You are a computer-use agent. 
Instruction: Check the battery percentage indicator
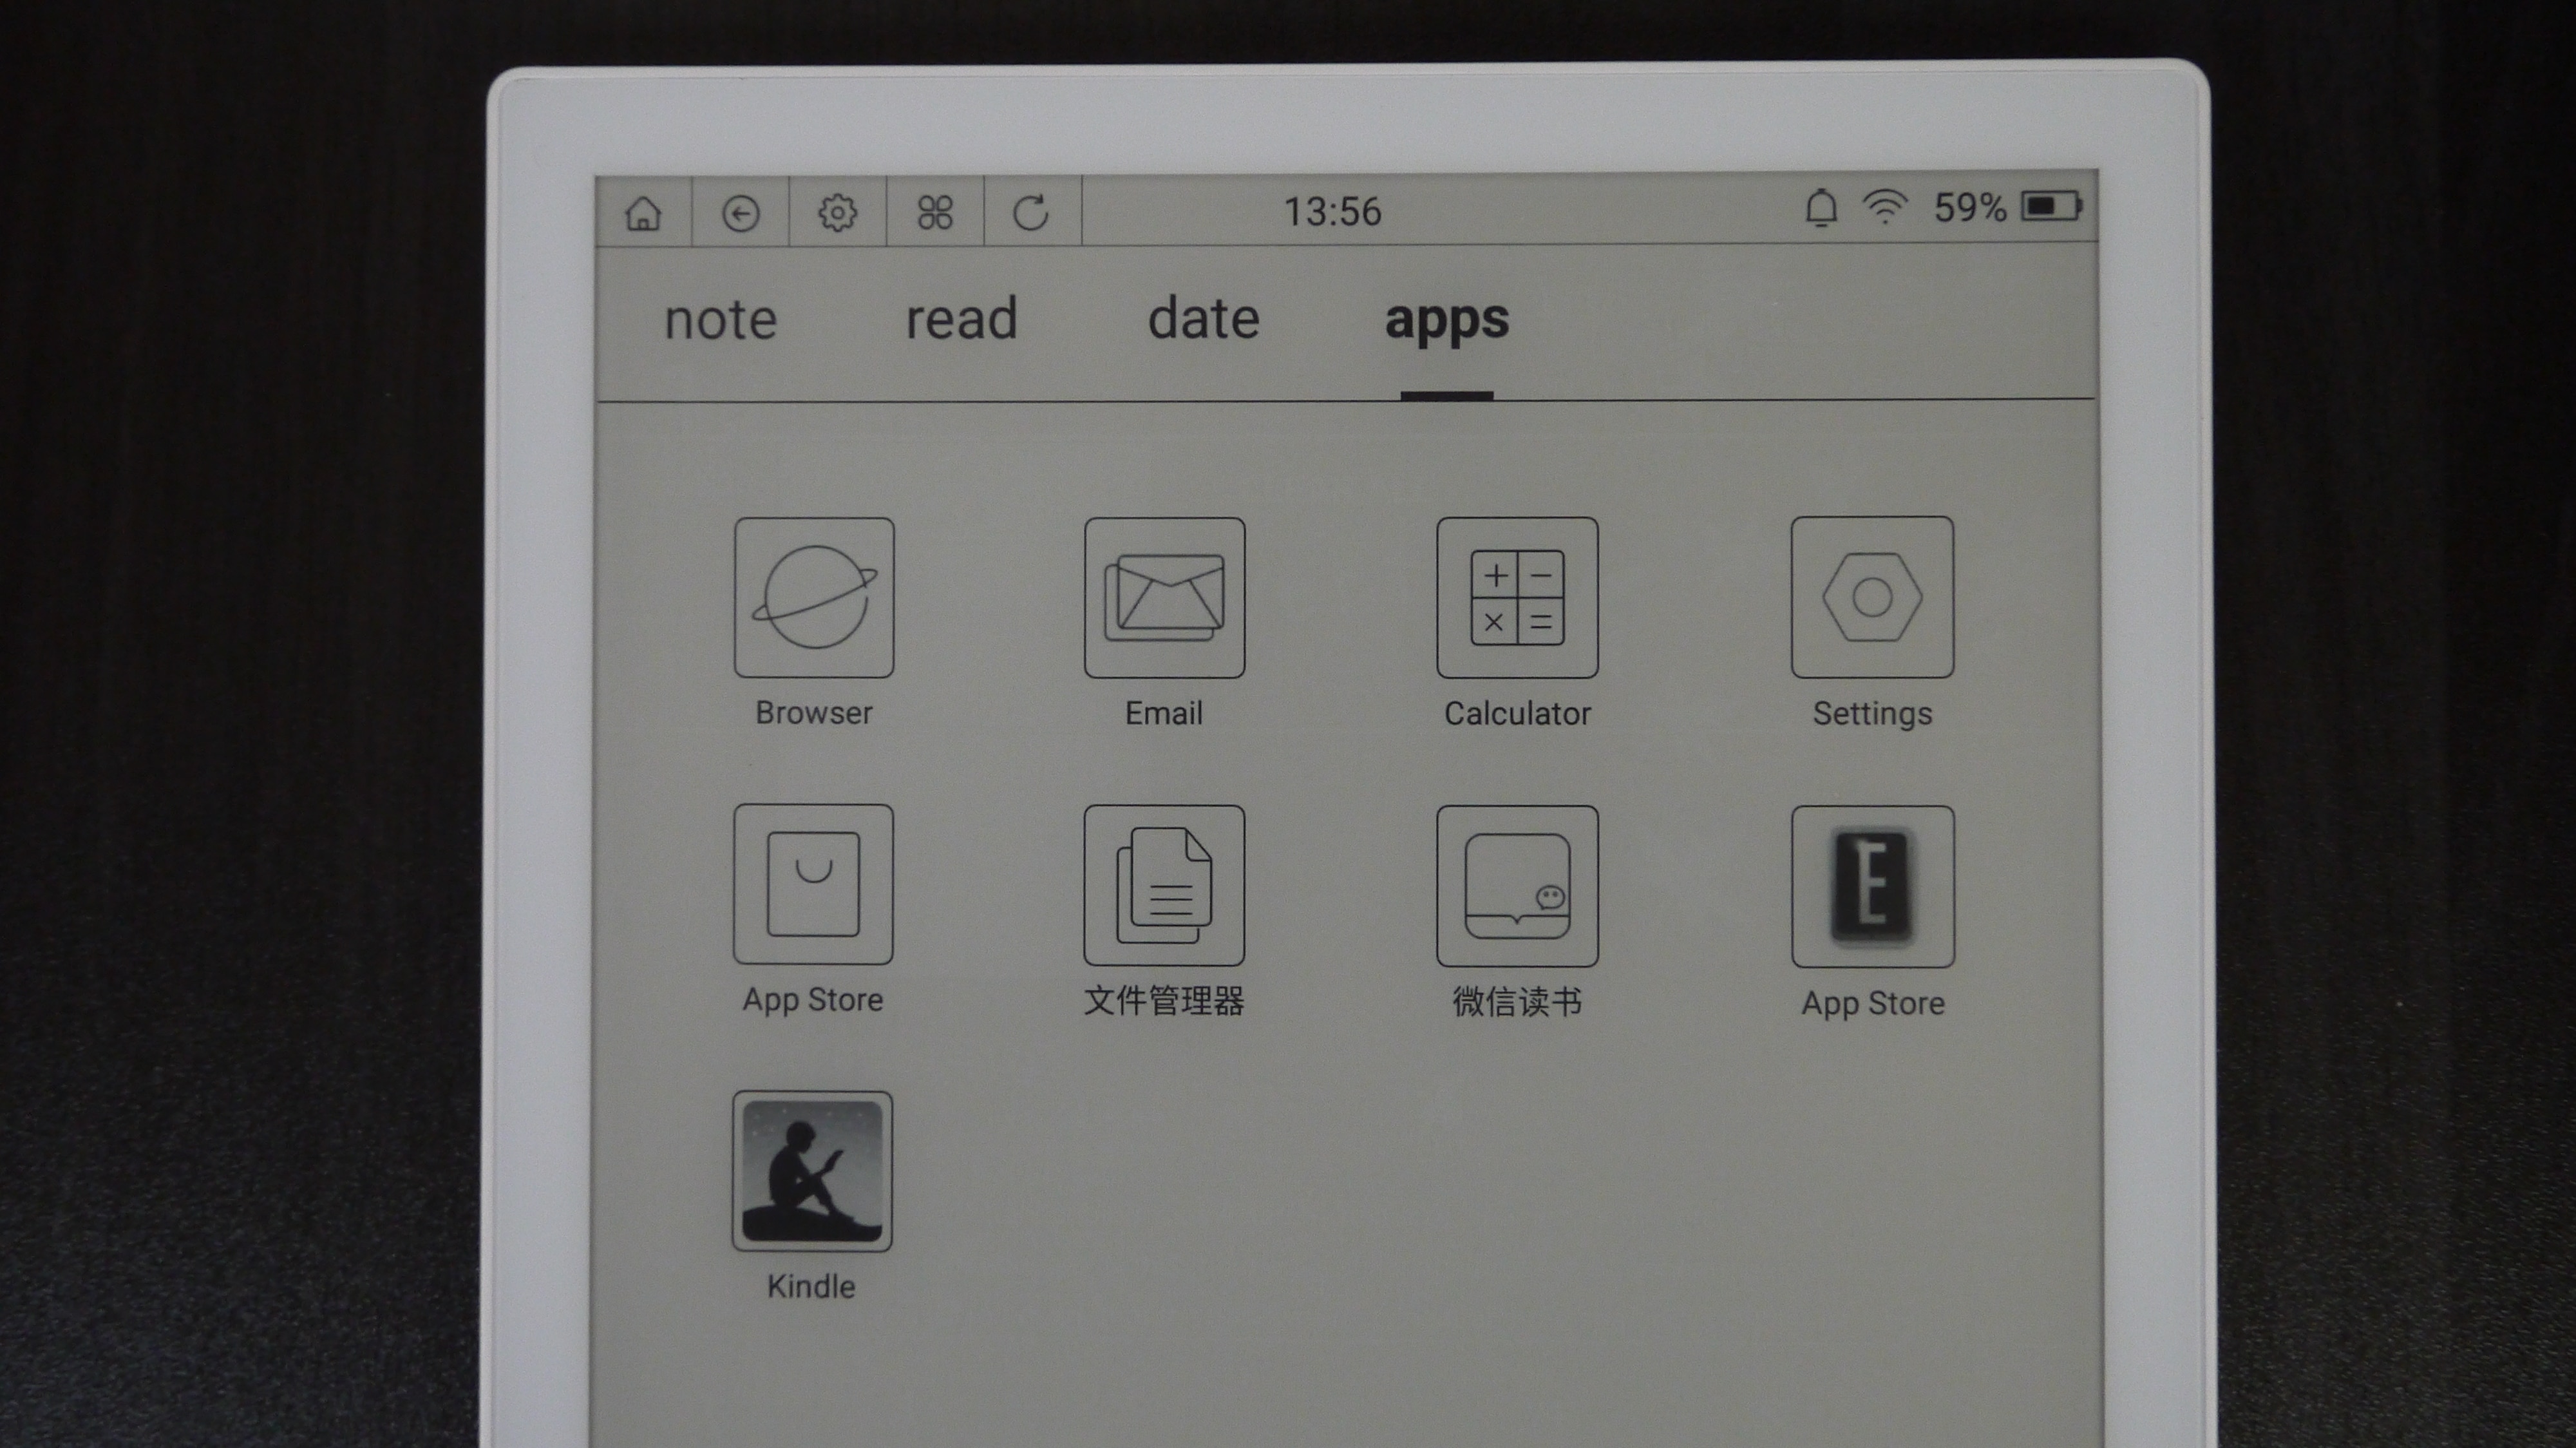[1969, 211]
